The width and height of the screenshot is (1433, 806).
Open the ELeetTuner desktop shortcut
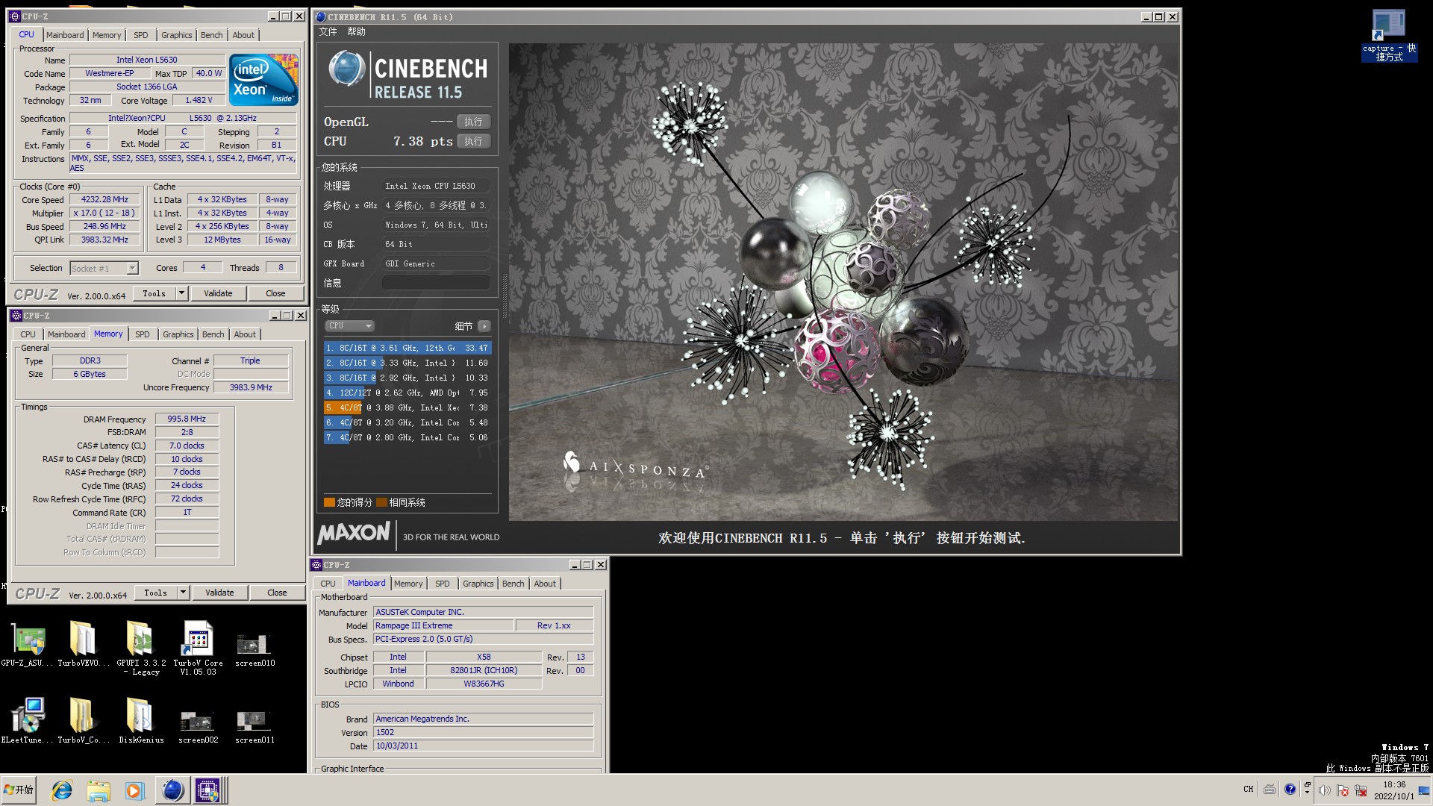(28, 720)
